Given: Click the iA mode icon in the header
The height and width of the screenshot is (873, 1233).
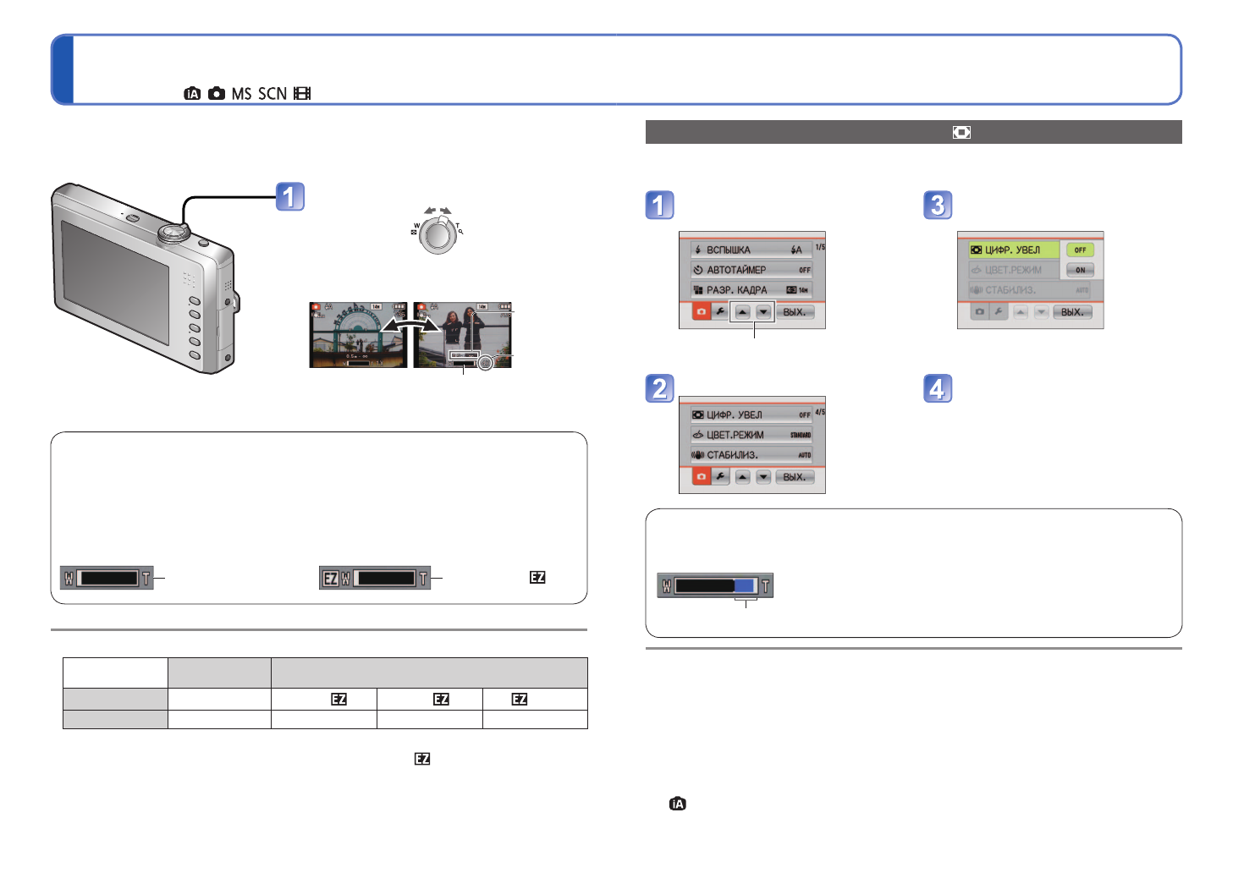Looking at the screenshot, I should coord(192,94).
